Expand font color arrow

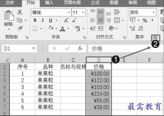[x=68, y=28]
